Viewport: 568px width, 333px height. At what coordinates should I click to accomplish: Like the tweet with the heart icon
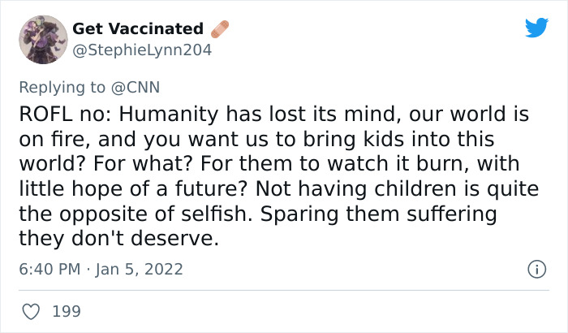pos(31,312)
